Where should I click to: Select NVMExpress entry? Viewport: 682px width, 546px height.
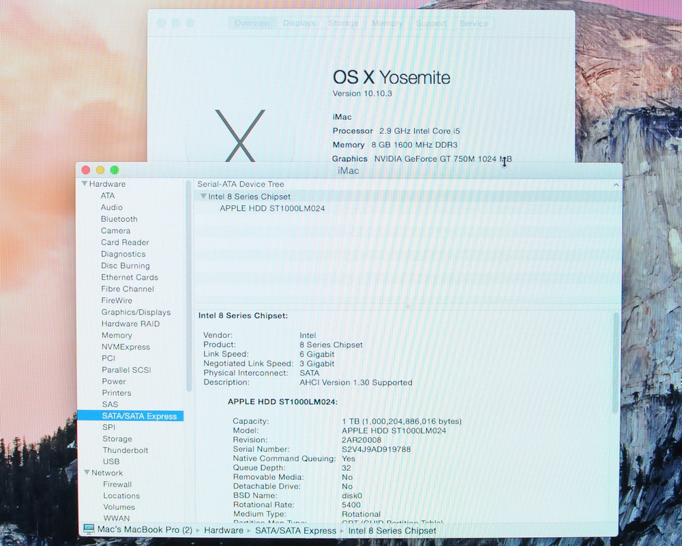click(125, 347)
